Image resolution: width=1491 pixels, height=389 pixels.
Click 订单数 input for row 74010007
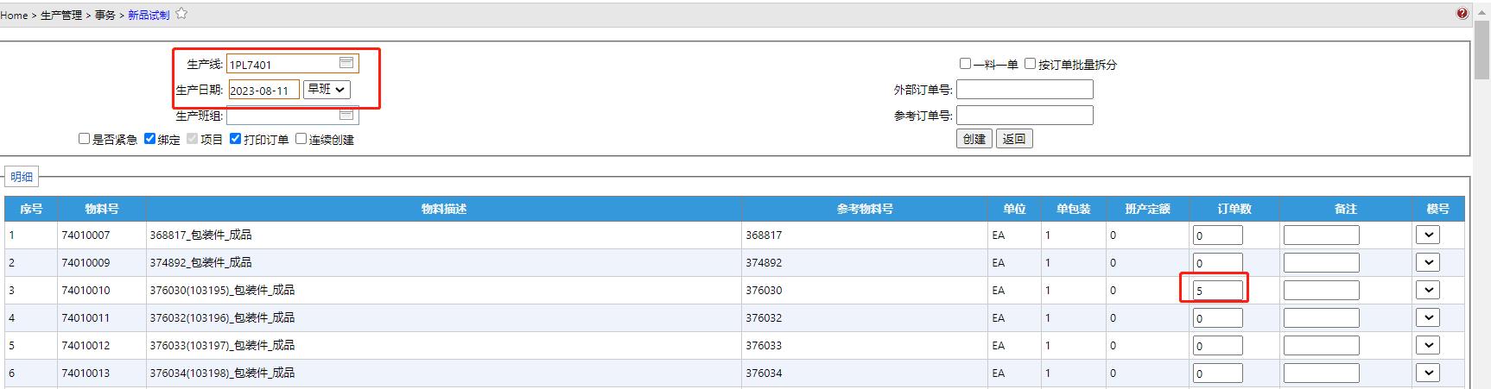[1218, 235]
